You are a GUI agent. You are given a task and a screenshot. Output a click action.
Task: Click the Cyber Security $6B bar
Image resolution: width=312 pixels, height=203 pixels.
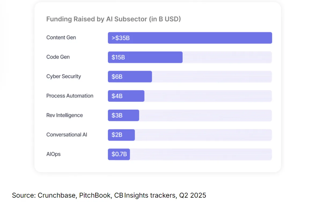[130, 77]
